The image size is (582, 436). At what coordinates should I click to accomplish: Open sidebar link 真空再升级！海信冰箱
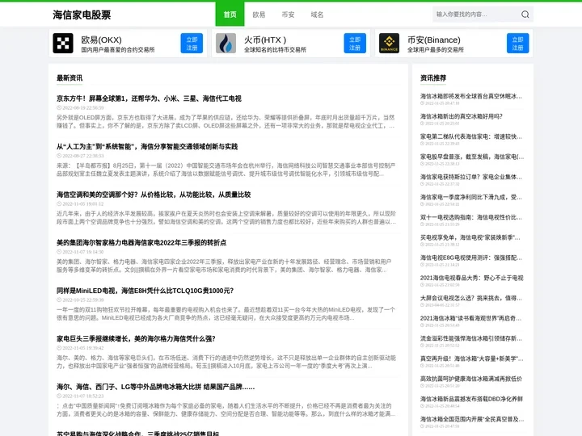(472, 358)
